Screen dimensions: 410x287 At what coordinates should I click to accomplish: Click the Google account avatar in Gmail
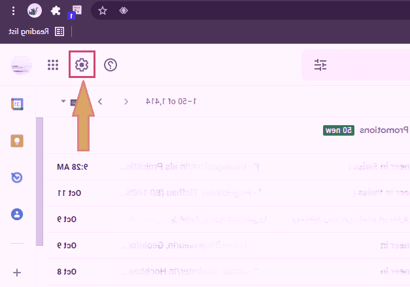(22, 65)
